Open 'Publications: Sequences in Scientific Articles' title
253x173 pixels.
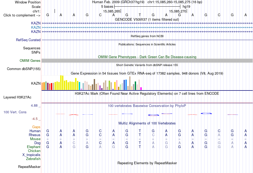coord(147,44)
